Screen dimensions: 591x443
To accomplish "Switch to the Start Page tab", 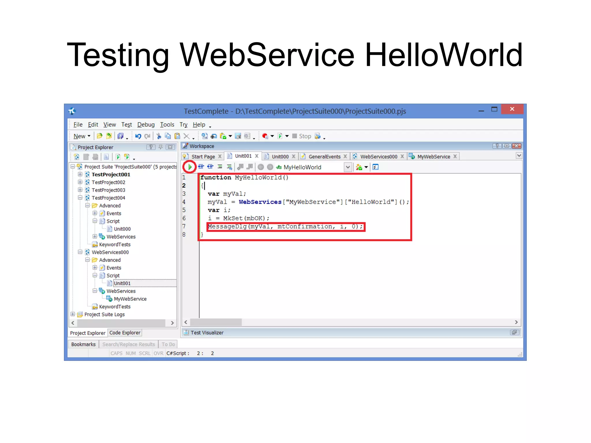I will click(x=203, y=156).
